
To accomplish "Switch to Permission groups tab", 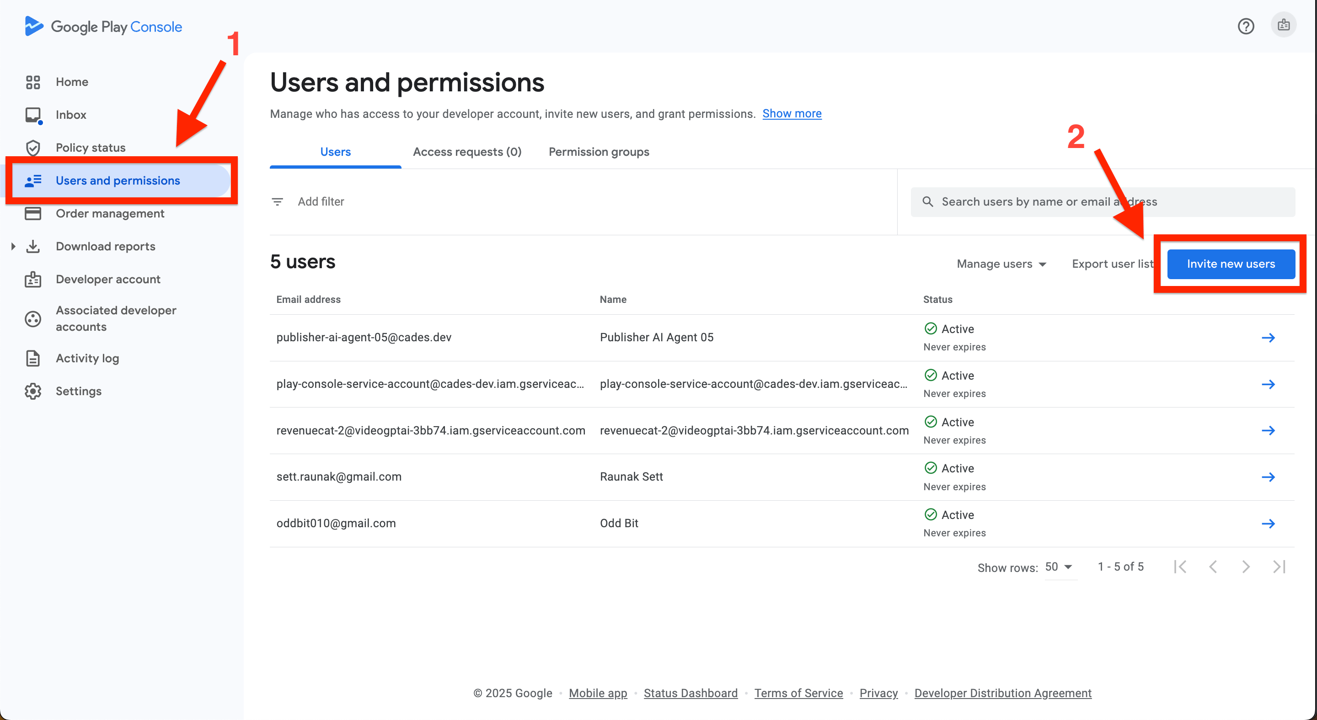I will click(599, 152).
